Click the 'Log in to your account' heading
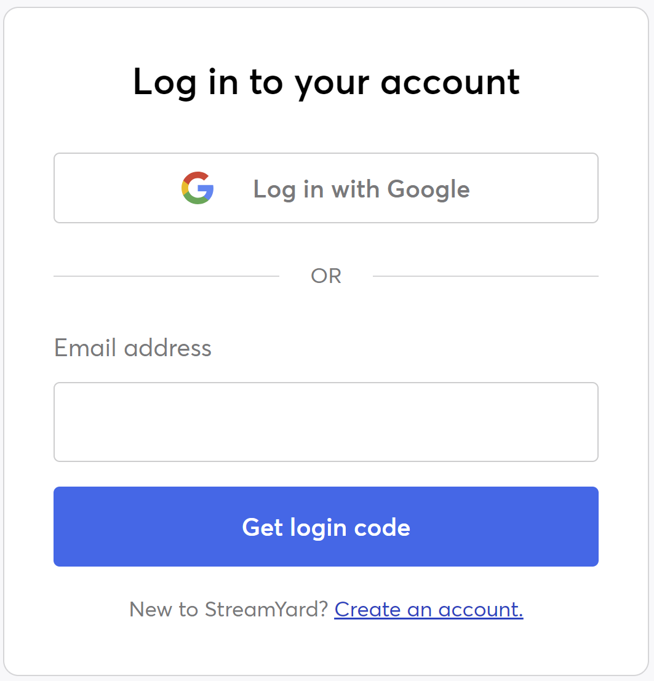This screenshot has width=654, height=681. coord(326,82)
